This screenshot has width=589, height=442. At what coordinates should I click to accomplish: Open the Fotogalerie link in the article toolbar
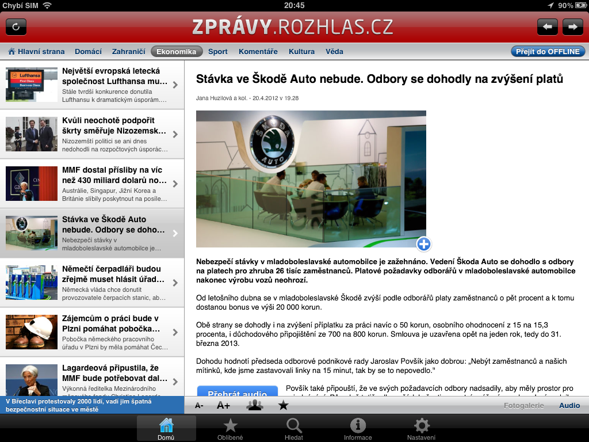(x=523, y=406)
